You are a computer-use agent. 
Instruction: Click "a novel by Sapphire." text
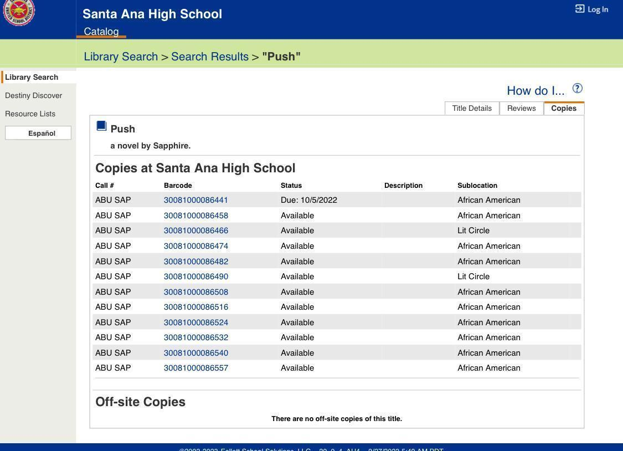pos(151,146)
